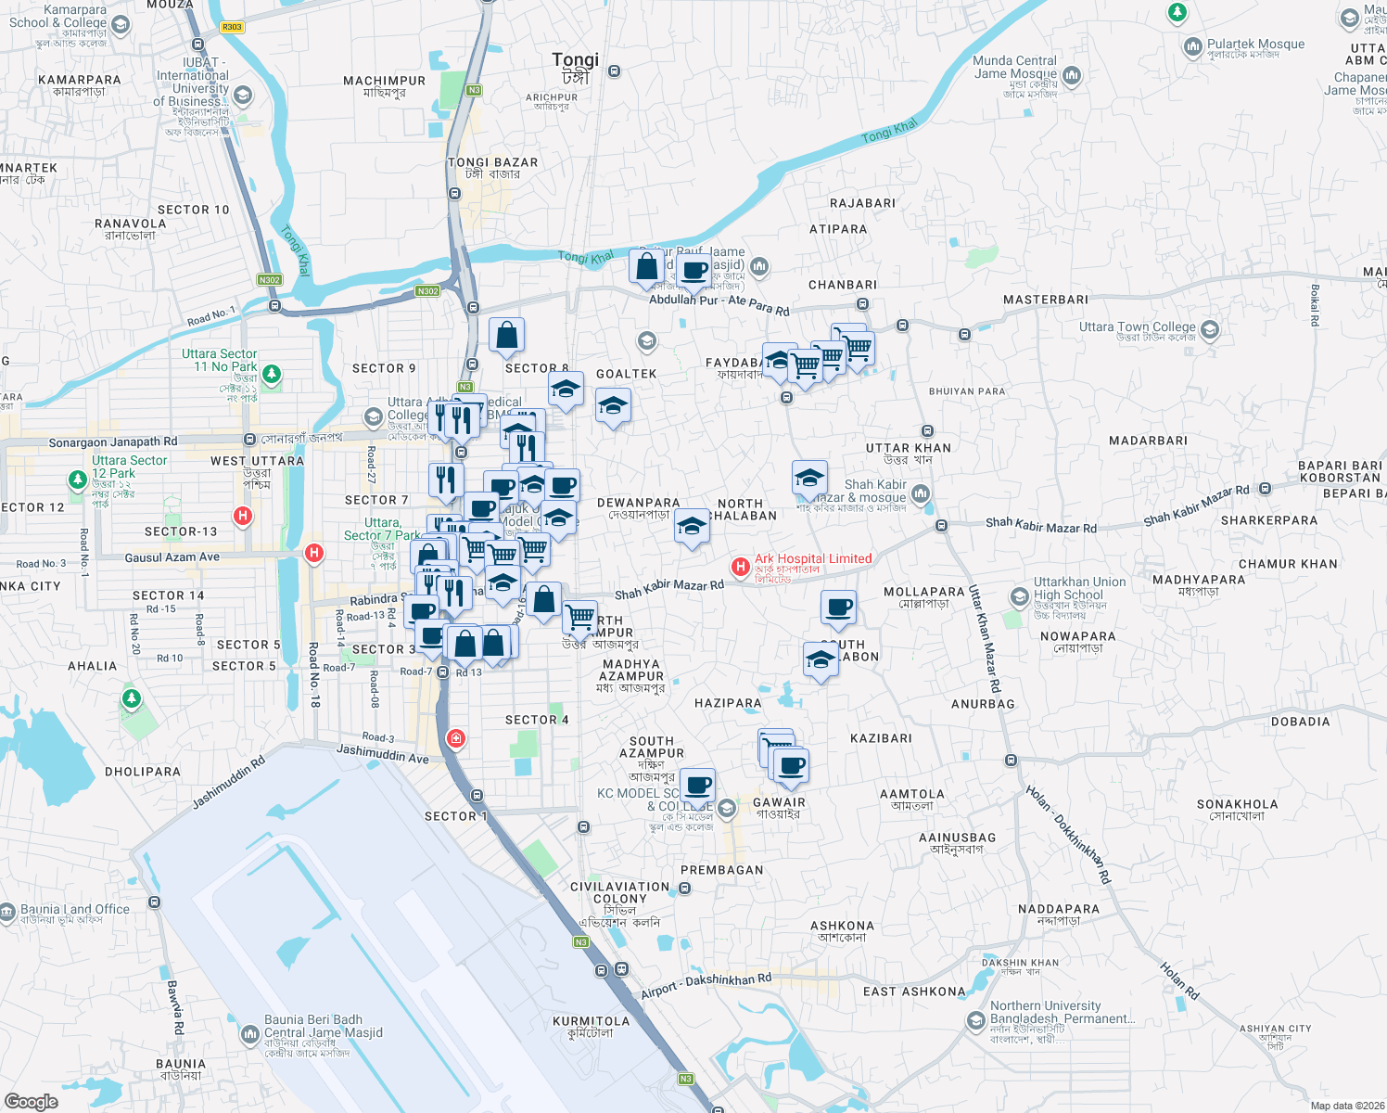Screen dimensions: 1387x1113
Task: Click the Map data ©2026 attribution
Action: pos(1346,1106)
